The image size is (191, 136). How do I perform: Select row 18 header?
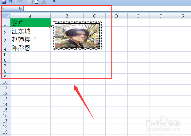[5, 126]
